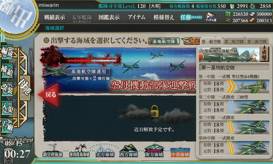Screen dimensions: 273x164
Task: Open the 戦績表示 records menu
Action: [55, 17]
